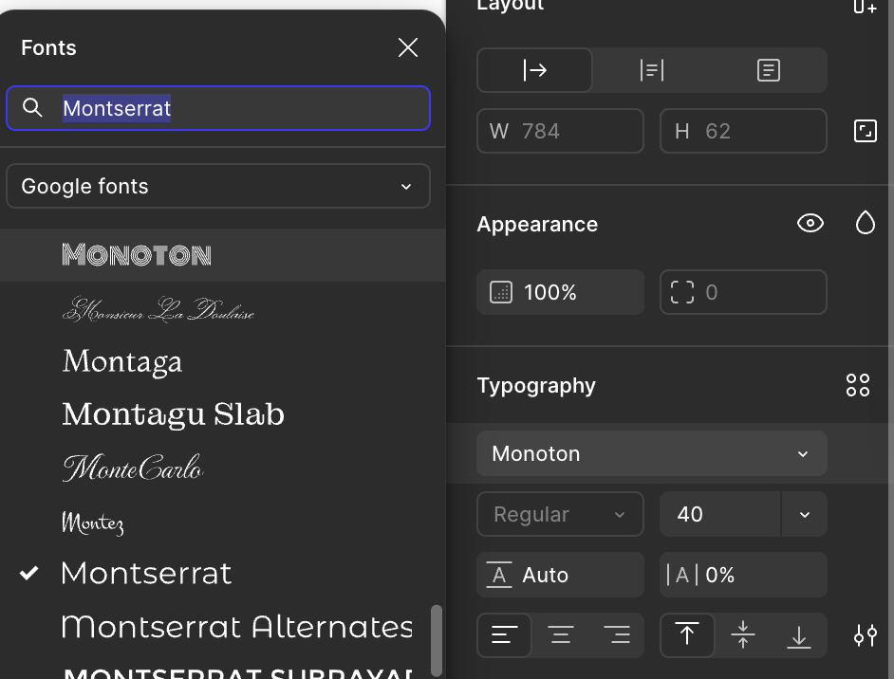Viewport: 894px width, 679px height.
Task: Select the Monoton font
Action: click(222, 255)
